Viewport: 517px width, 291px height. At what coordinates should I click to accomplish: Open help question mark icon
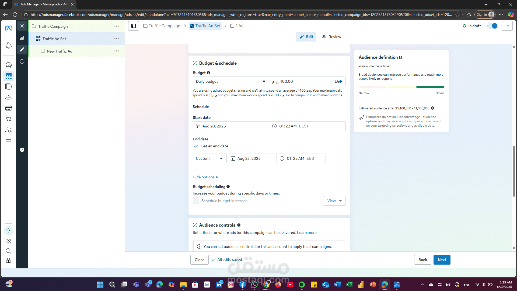pyautogui.click(x=9, y=231)
